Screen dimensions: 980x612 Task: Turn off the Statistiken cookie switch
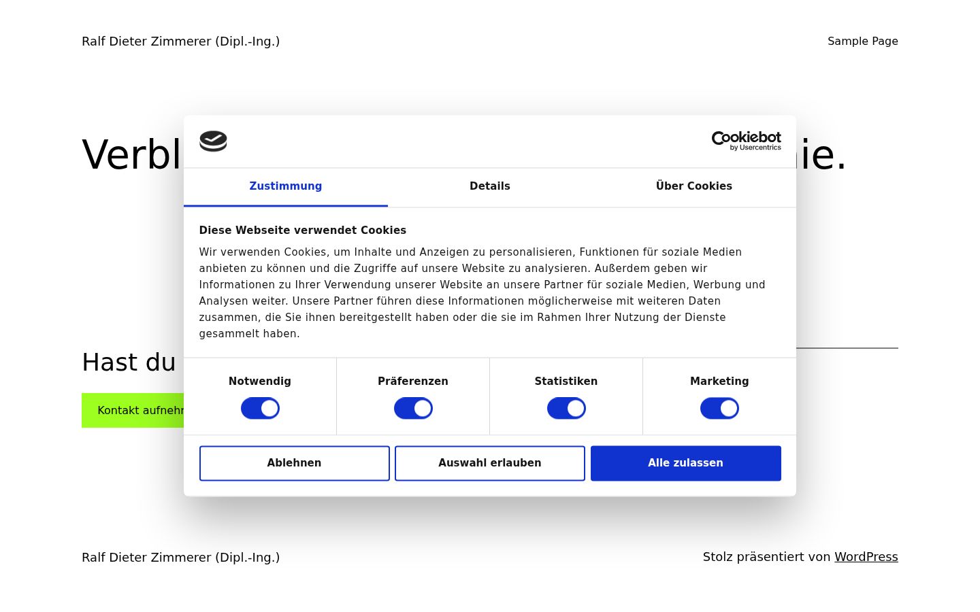(x=566, y=408)
